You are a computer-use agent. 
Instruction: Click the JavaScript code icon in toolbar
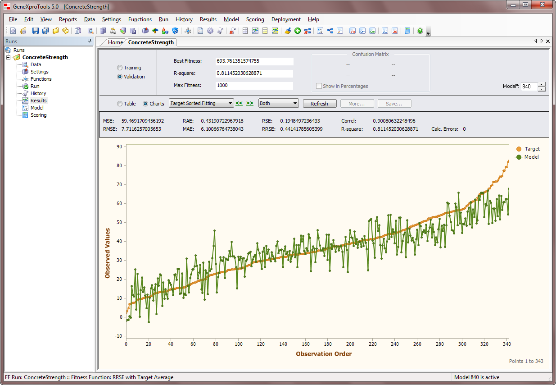pos(395,31)
